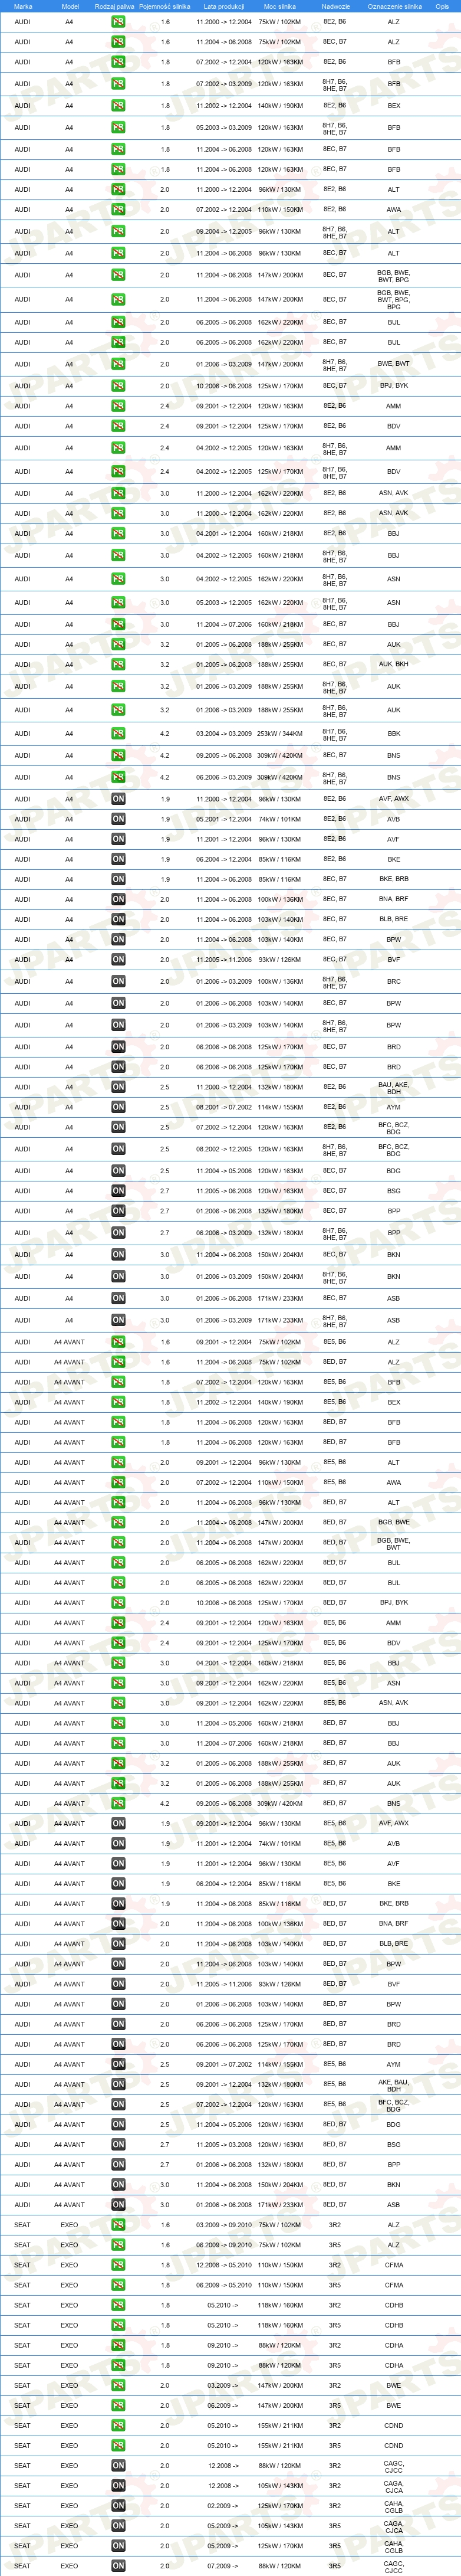Click petrol icon in A4 Avant 4.2 BNS 8ED row
The width and height of the screenshot is (461, 2576).
(x=118, y=1803)
